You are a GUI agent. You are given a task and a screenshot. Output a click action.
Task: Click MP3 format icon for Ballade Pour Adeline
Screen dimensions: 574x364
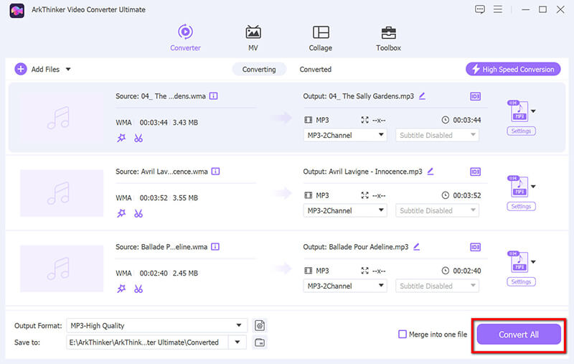518,262
